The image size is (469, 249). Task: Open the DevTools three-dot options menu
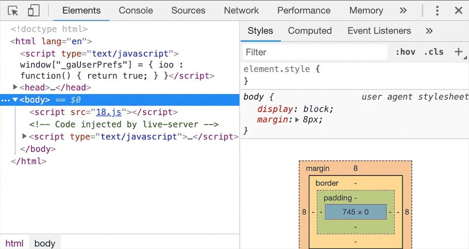pos(437,11)
